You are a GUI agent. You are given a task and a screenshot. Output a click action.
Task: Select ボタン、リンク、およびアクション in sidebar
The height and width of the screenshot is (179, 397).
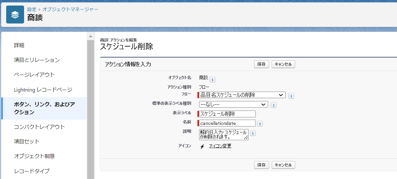(x=44, y=108)
